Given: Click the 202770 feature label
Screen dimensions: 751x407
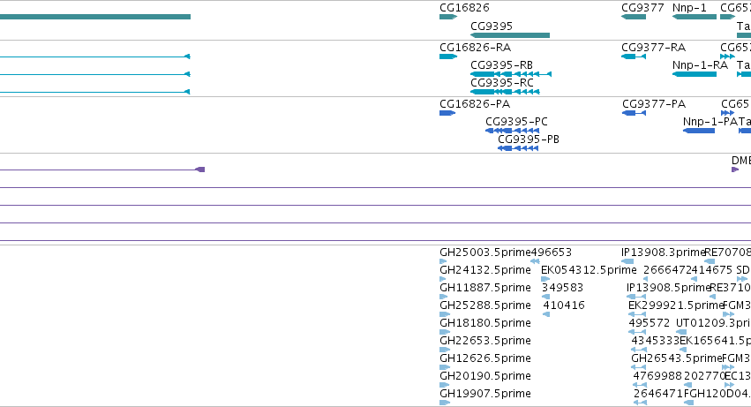Looking at the screenshot, I should pos(704,376).
